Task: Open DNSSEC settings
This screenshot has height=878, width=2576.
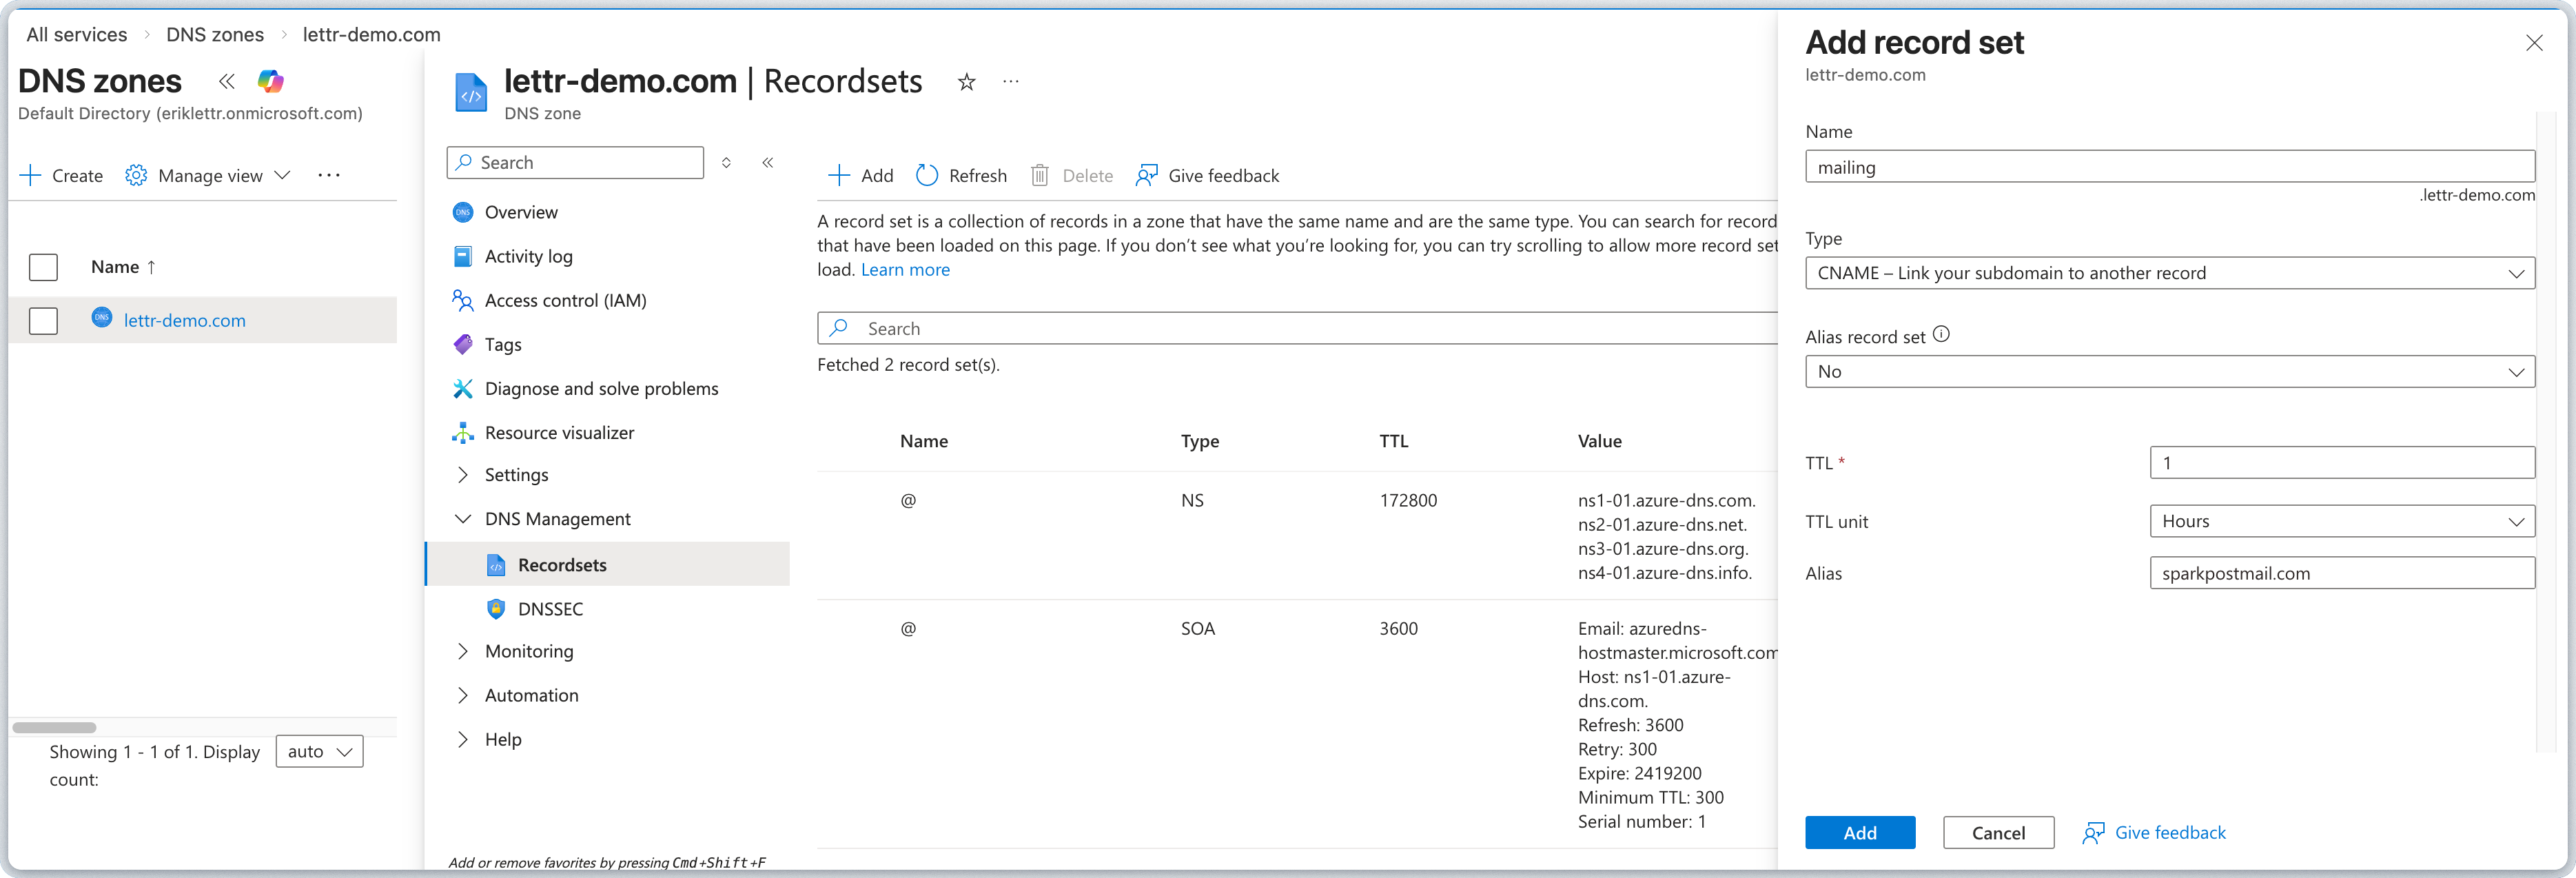Action: pyautogui.click(x=550, y=608)
